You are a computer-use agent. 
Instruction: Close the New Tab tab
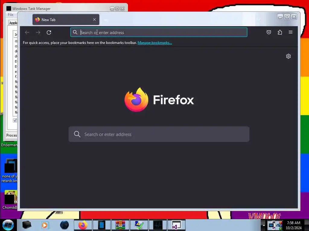coord(94,20)
